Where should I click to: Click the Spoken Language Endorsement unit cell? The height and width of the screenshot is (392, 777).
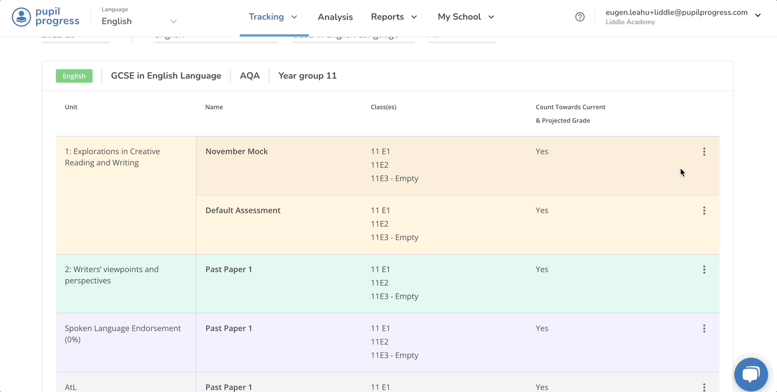122,334
